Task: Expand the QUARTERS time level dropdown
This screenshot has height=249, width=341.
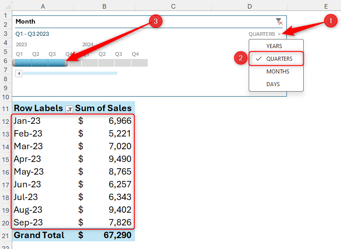Action: (x=279, y=34)
